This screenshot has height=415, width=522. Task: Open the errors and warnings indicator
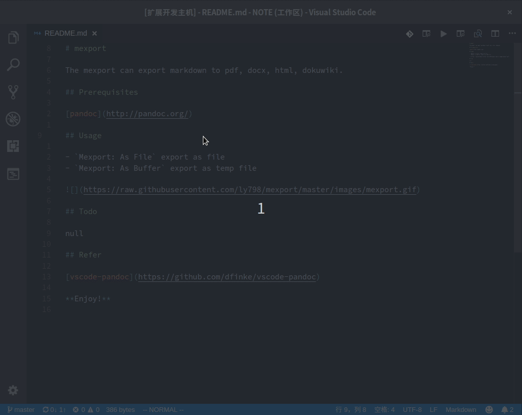click(x=86, y=410)
